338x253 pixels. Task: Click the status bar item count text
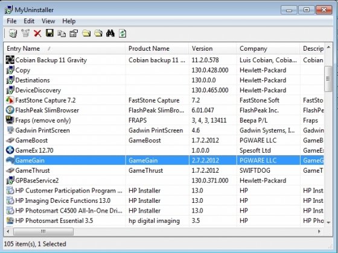click(x=35, y=244)
